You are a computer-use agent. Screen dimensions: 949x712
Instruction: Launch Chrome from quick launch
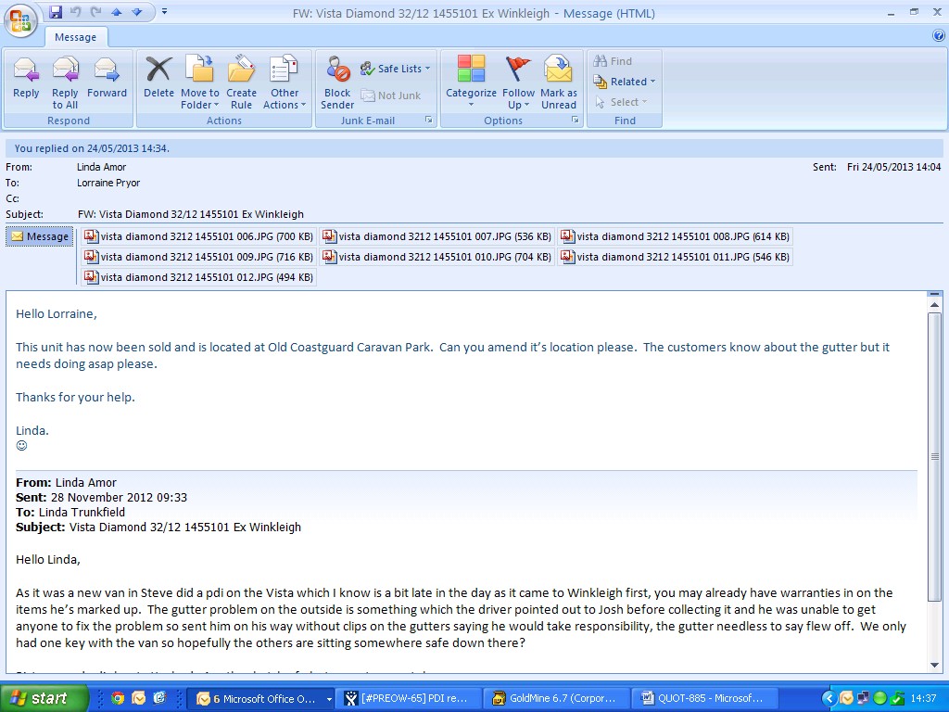click(x=118, y=699)
